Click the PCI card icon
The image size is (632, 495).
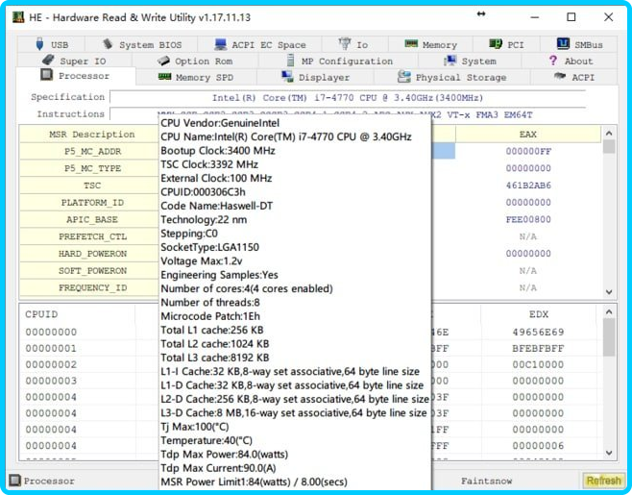pyautogui.click(x=496, y=44)
